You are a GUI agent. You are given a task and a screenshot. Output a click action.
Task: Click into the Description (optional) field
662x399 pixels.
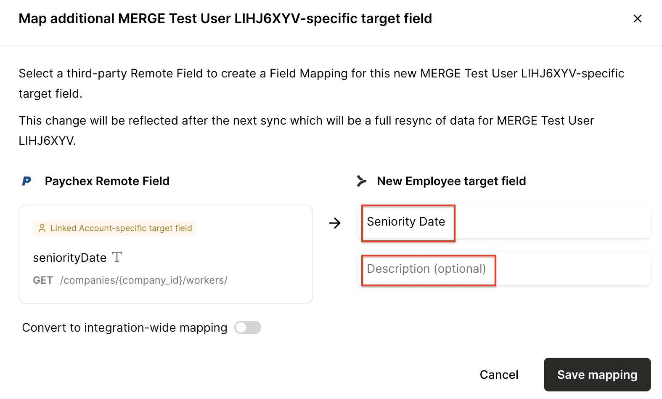(x=504, y=269)
